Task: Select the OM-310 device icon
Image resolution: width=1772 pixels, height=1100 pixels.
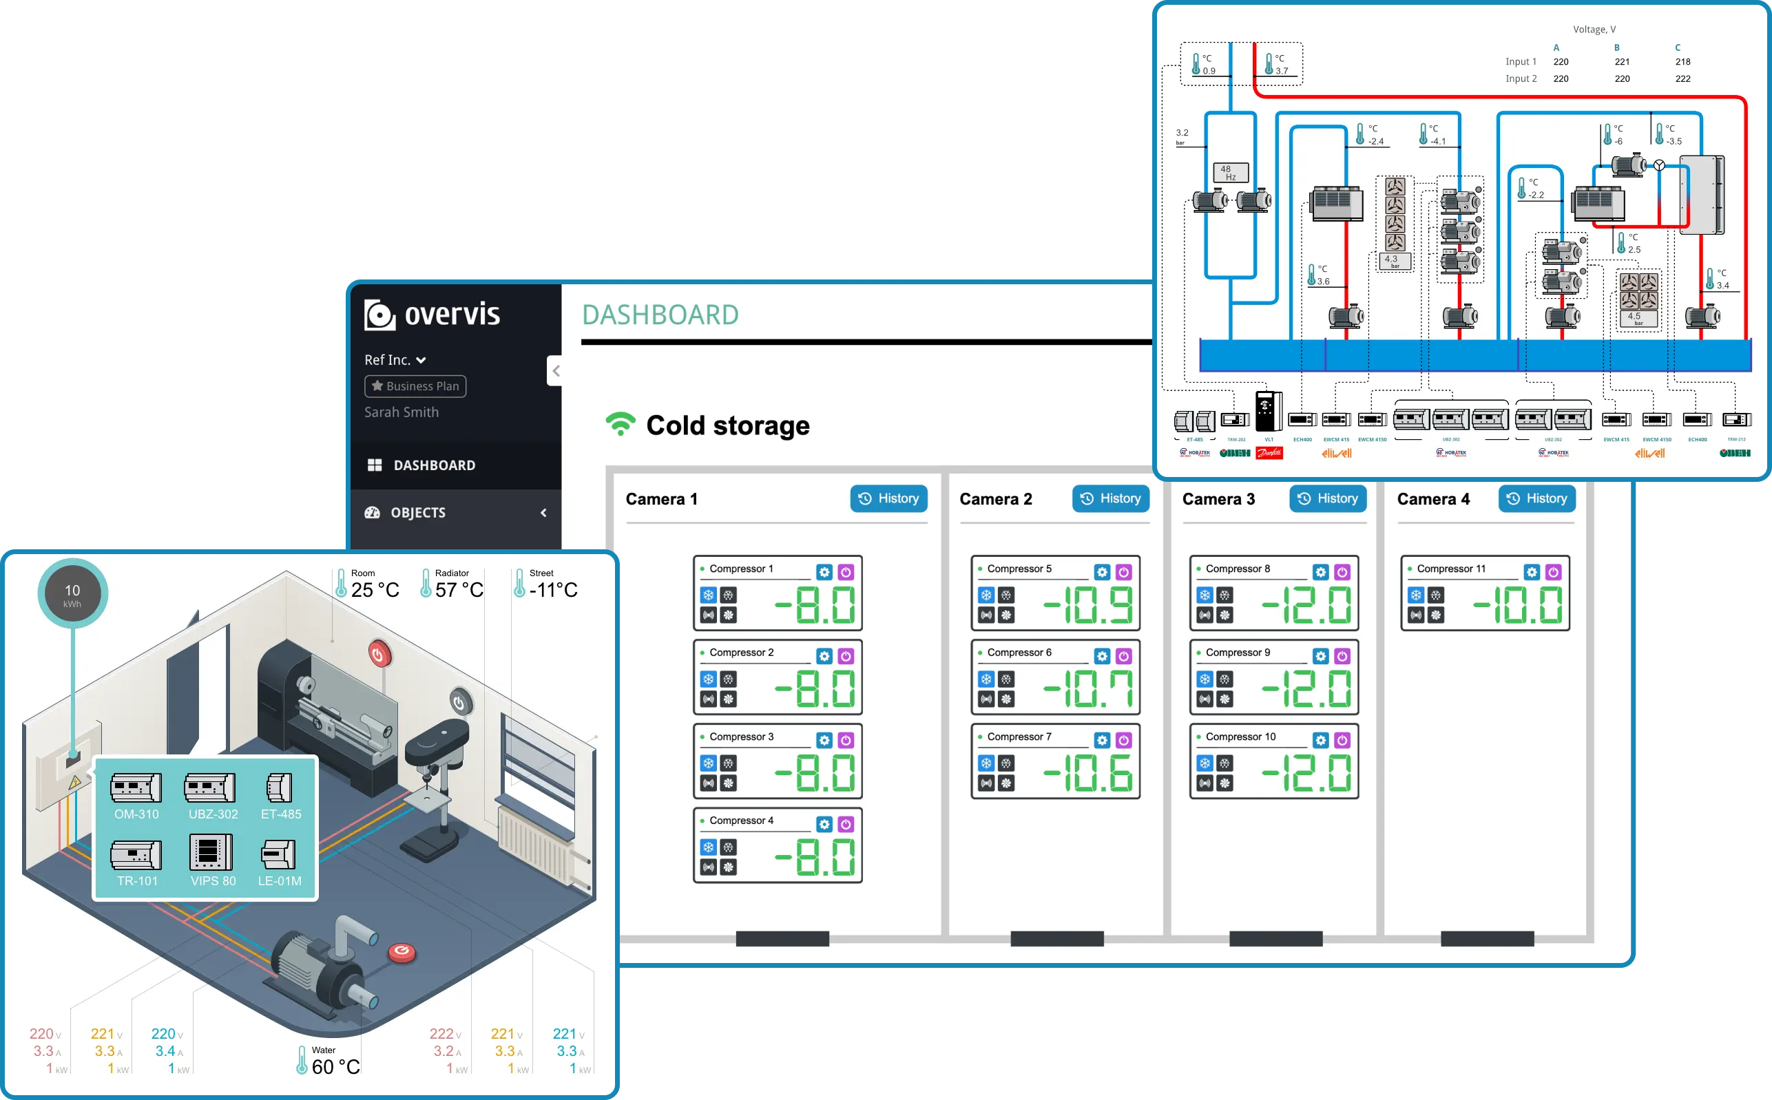Action: 136,788
